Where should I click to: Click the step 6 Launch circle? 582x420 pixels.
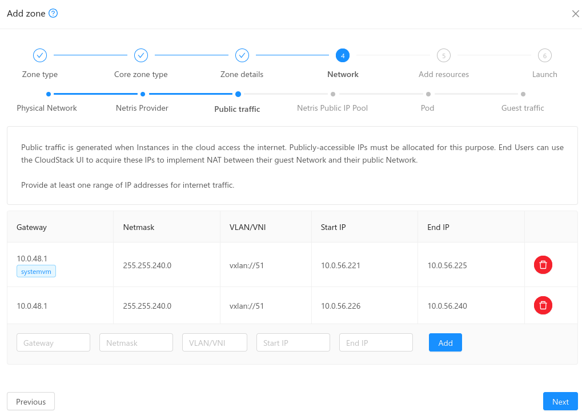(544, 55)
